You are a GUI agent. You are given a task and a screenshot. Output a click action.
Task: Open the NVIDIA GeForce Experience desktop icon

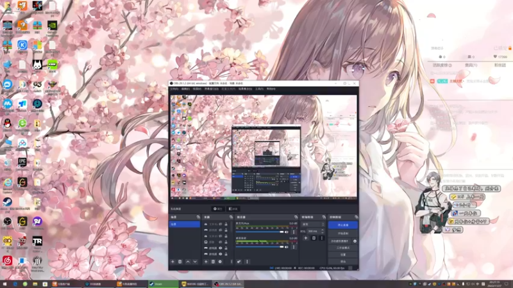(53, 26)
